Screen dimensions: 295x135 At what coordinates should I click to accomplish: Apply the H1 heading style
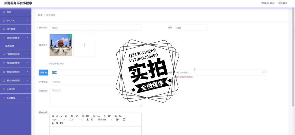83,116
